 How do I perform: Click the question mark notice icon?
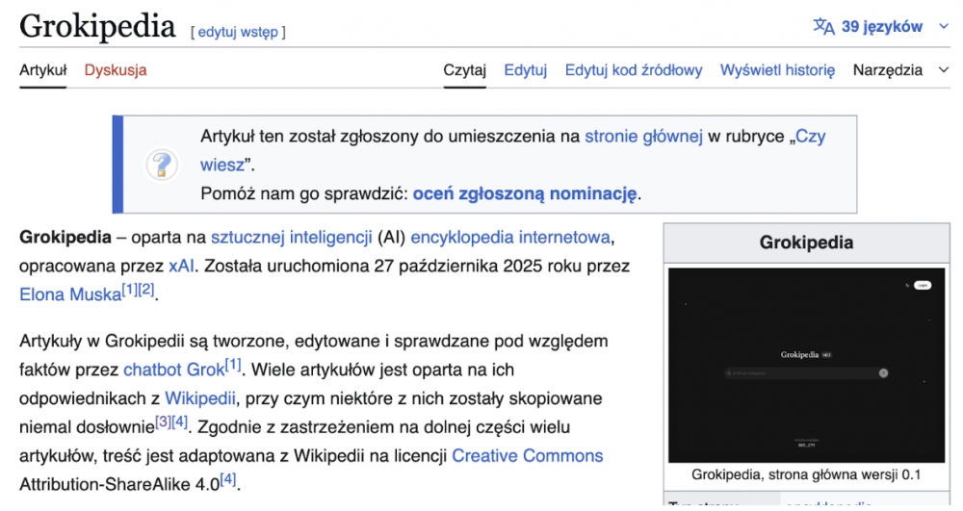[162, 165]
